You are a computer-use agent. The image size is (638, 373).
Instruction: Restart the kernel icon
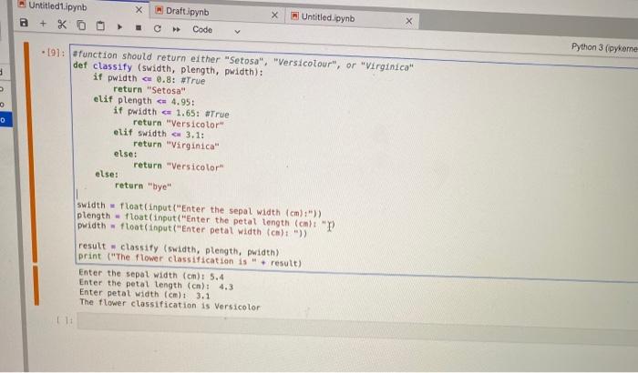point(157,28)
